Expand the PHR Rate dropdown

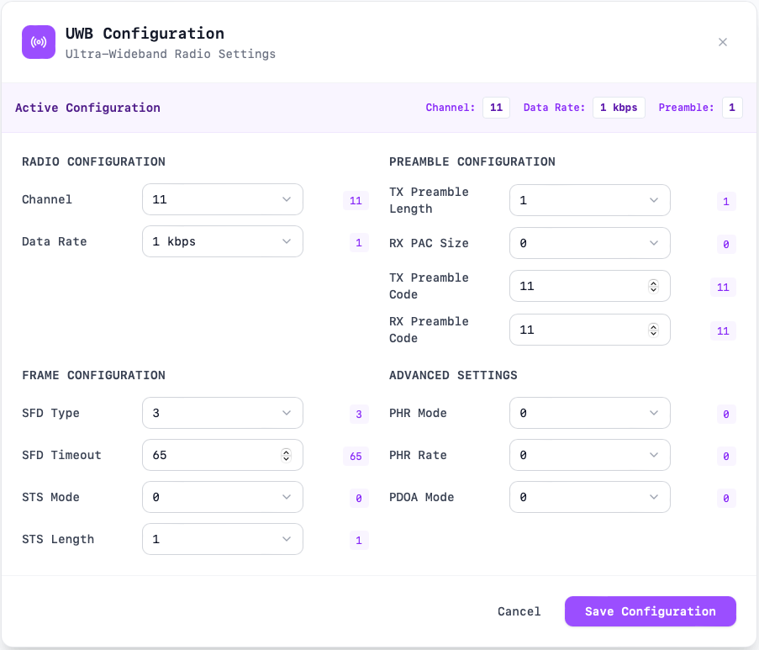click(x=589, y=455)
